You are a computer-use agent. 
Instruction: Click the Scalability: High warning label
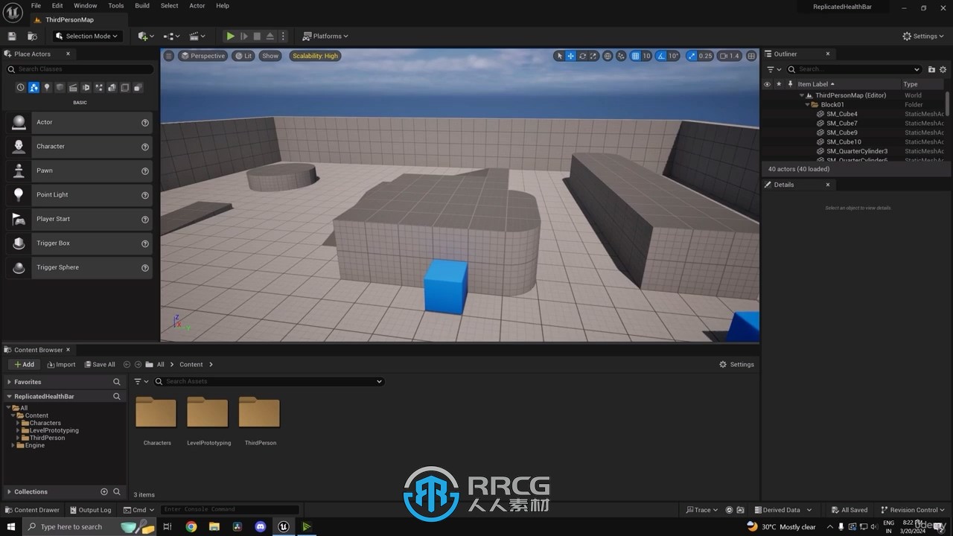click(315, 56)
